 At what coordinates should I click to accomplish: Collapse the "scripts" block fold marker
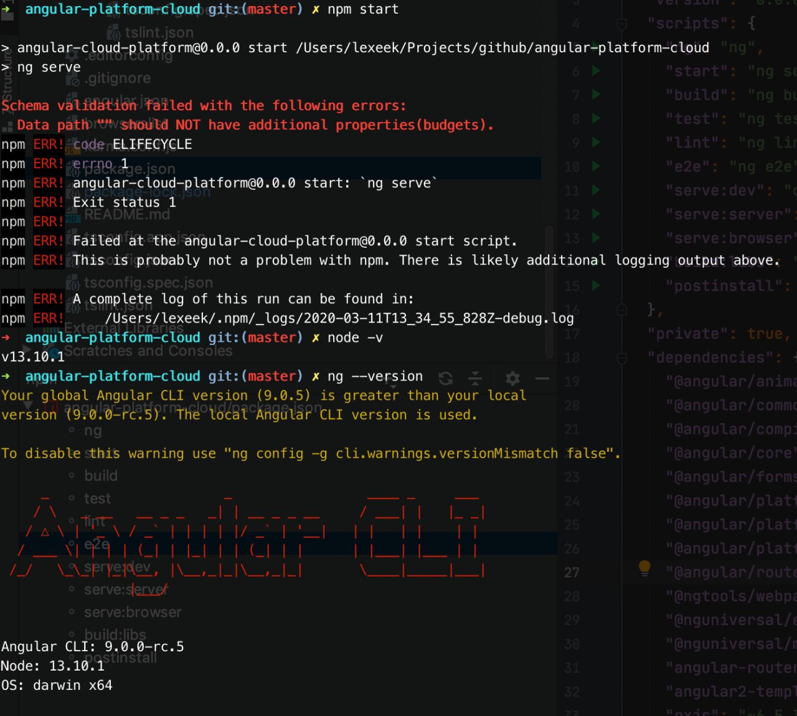tap(621, 24)
